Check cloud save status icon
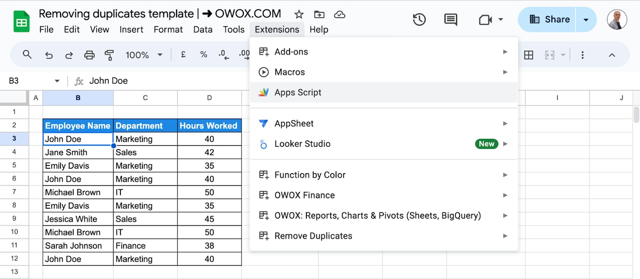 [x=340, y=15]
